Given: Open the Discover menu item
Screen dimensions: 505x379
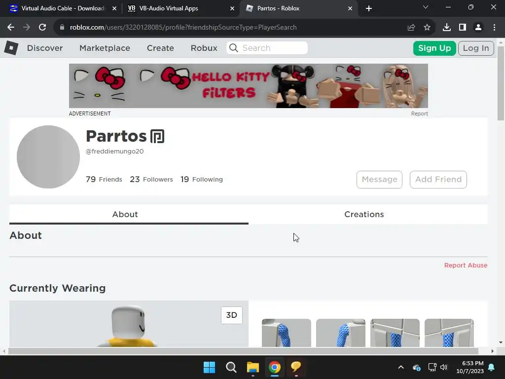Looking at the screenshot, I should (45, 48).
